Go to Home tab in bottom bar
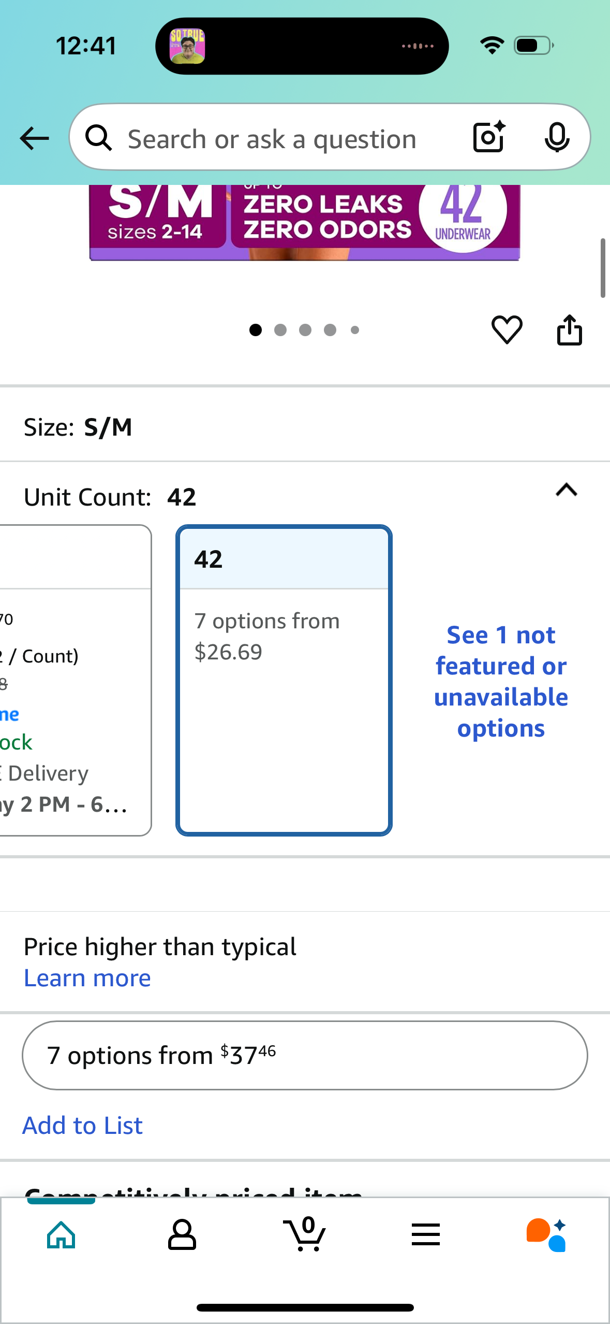The image size is (610, 1324). click(61, 1235)
